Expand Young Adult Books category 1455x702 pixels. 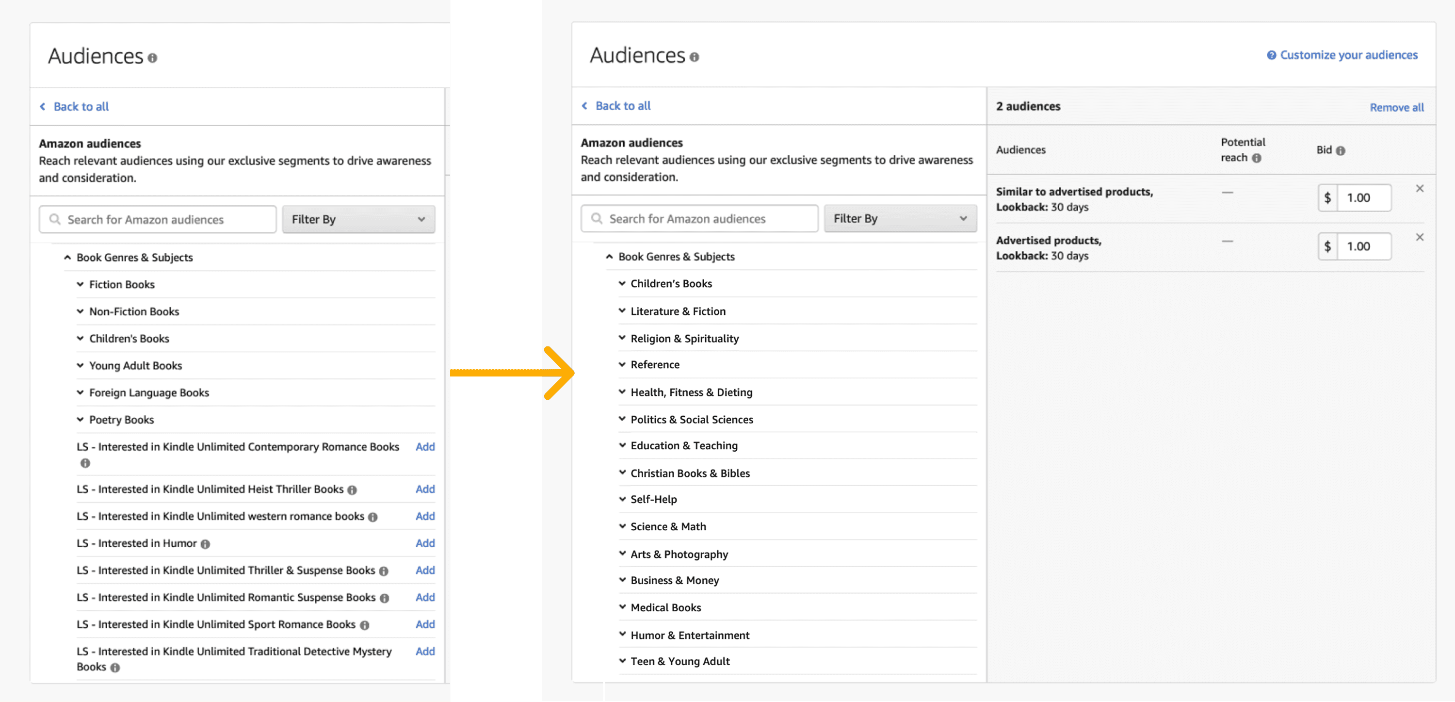pyautogui.click(x=80, y=366)
